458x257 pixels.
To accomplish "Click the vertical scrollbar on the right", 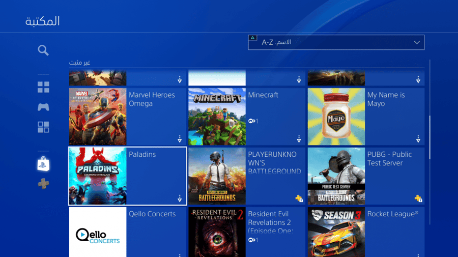I will [430, 137].
